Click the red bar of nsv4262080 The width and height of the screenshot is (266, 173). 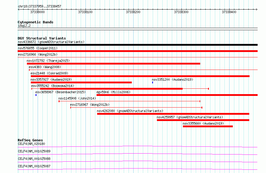click(173, 114)
